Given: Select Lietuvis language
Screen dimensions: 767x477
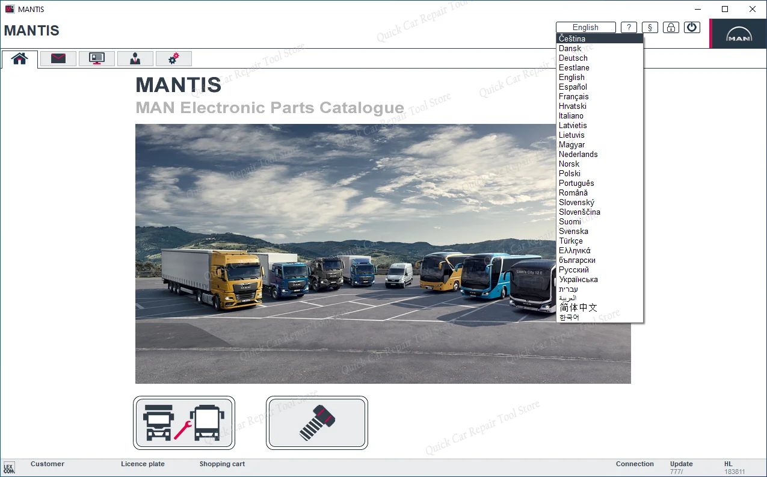Looking at the screenshot, I should (600, 135).
